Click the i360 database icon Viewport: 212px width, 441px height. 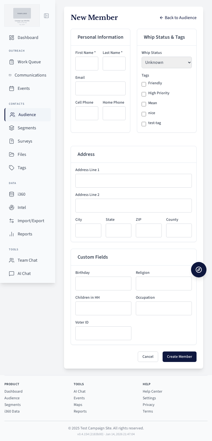pyautogui.click(x=12, y=194)
